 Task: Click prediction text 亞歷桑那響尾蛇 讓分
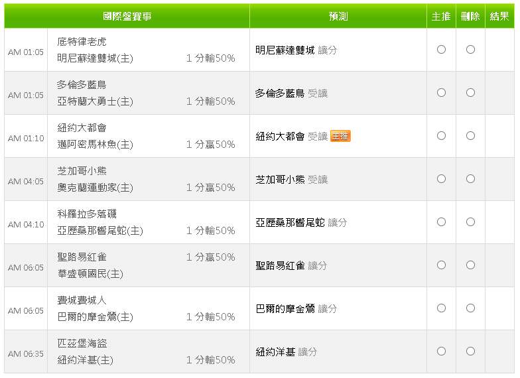(x=301, y=223)
